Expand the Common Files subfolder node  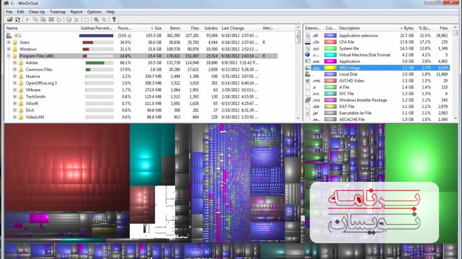[15, 69]
